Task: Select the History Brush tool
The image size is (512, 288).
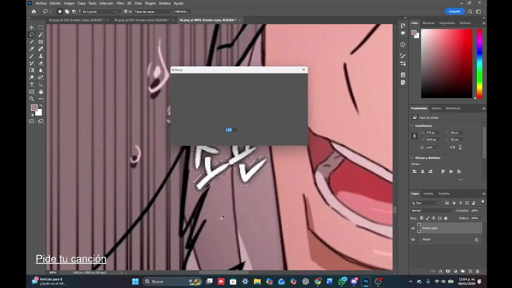Action: point(32,63)
